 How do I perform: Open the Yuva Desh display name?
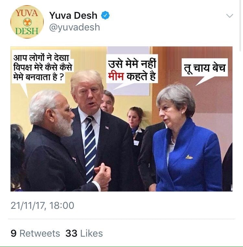coord(73,15)
